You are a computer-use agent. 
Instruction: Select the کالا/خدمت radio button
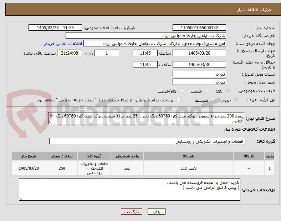click(x=182, y=91)
